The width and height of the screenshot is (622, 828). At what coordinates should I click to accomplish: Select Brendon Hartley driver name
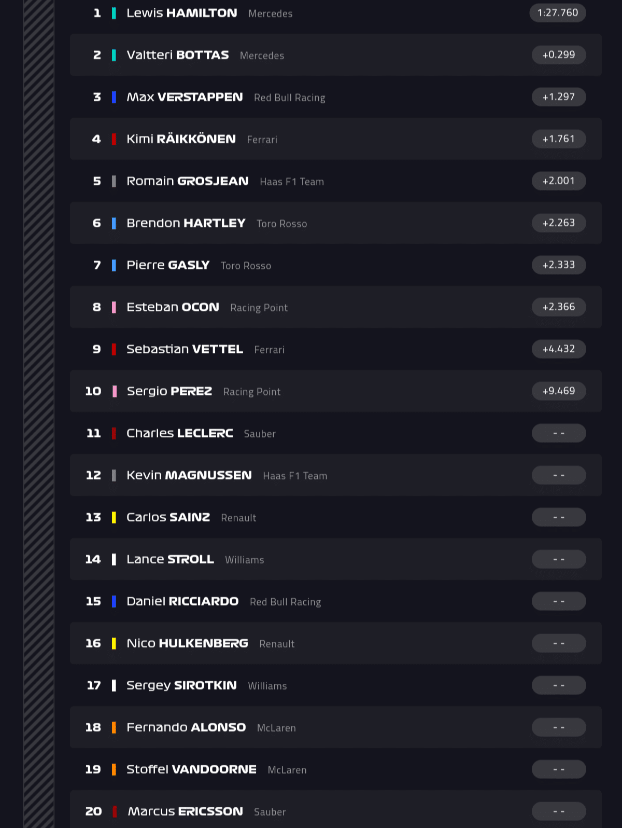[186, 223]
